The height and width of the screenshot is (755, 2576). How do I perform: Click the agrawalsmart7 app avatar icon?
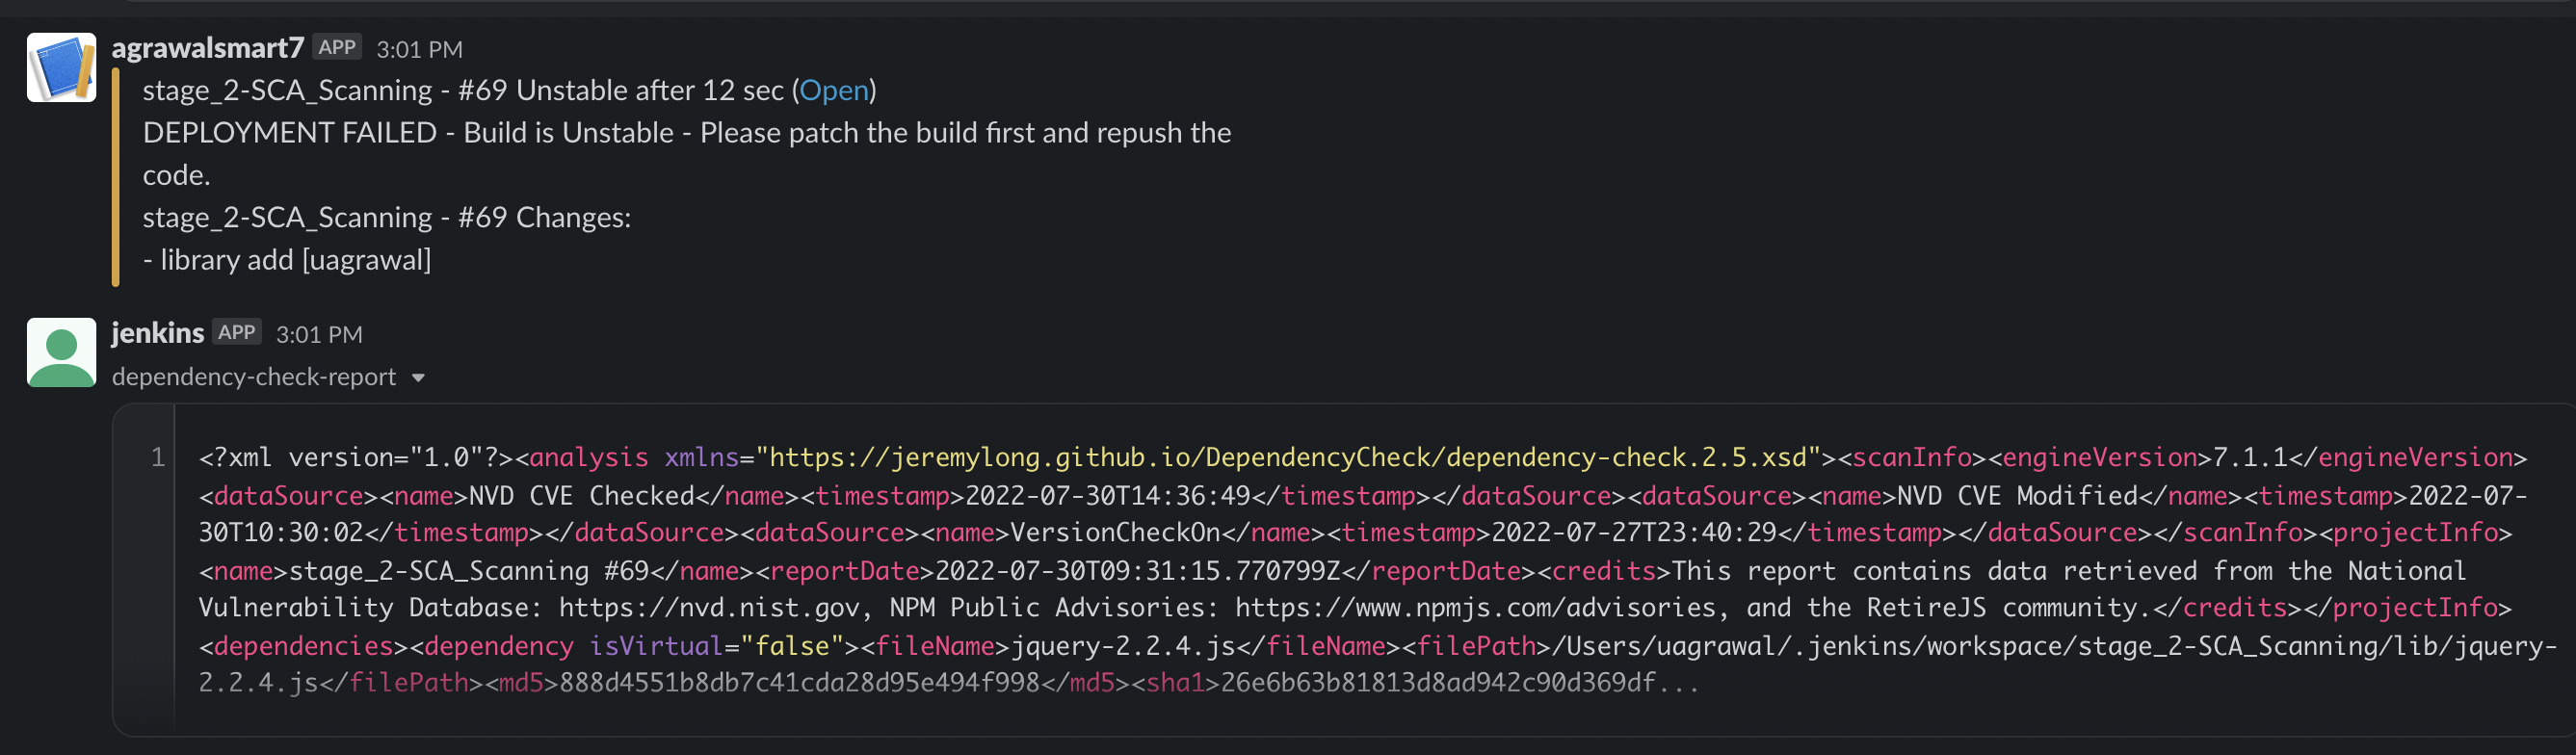click(61, 67)
